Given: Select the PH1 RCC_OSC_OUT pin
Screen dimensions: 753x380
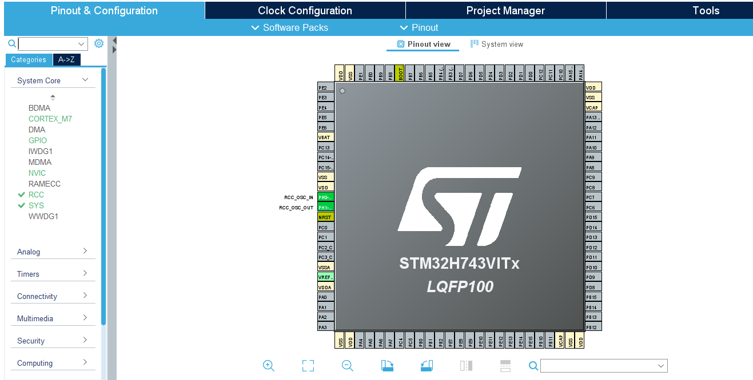Looking at the screenshot, I should point(326,207).
